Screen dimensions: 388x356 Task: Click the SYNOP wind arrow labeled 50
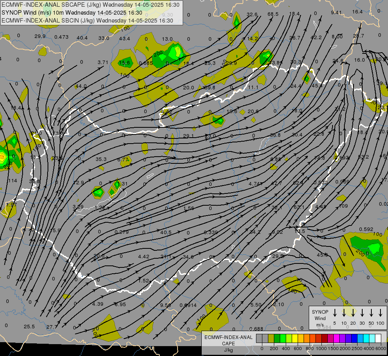[x=371, y=312]
